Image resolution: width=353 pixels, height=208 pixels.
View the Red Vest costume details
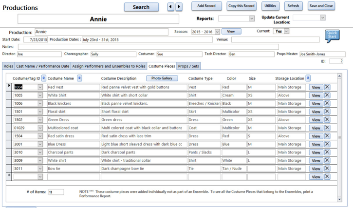(x=316, y=87)
